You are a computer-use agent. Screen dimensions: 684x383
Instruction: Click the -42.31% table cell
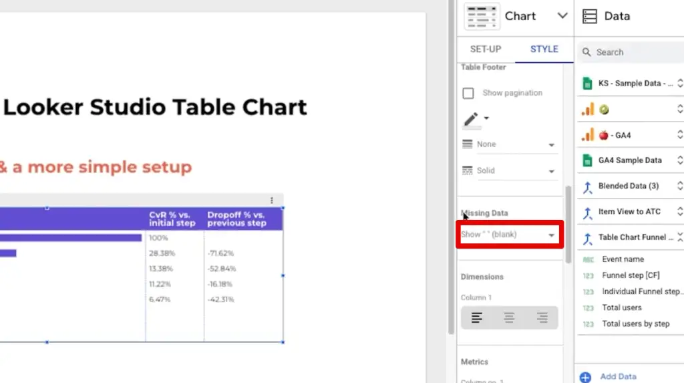[220, 299]
